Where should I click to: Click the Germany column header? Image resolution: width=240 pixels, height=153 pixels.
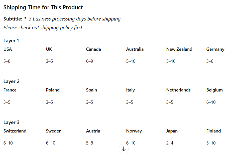(x=215, y=49)
